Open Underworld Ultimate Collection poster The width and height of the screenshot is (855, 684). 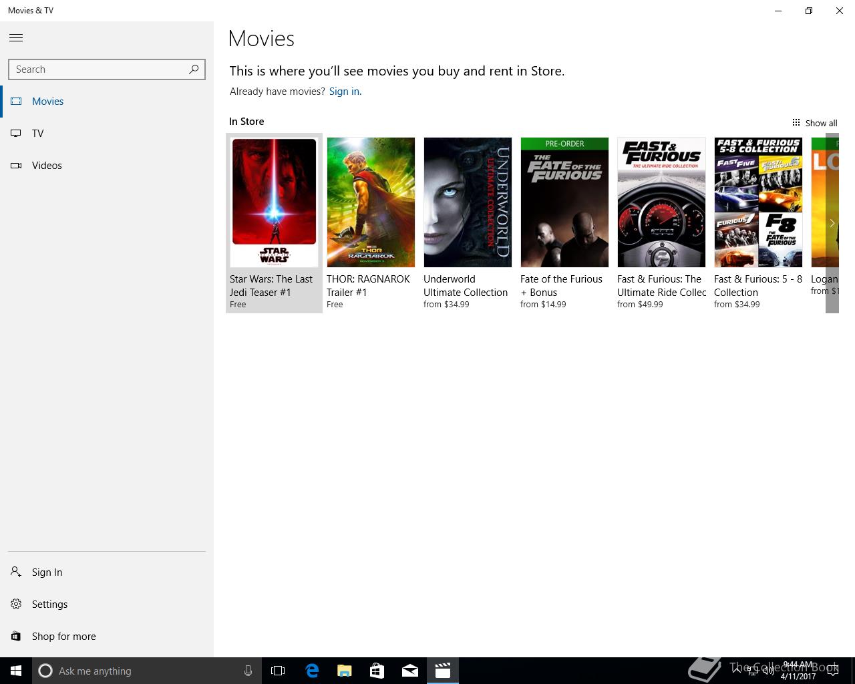[468, 202]
